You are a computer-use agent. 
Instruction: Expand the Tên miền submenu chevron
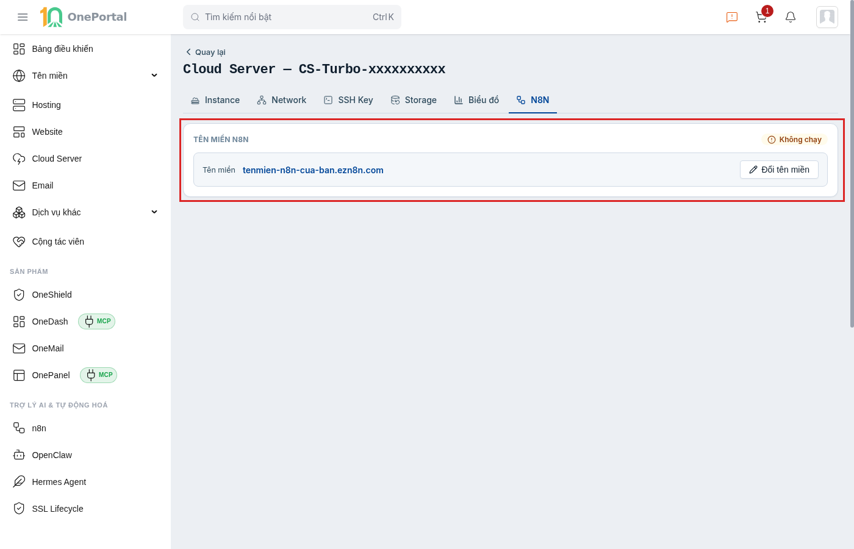click(154, 76)
